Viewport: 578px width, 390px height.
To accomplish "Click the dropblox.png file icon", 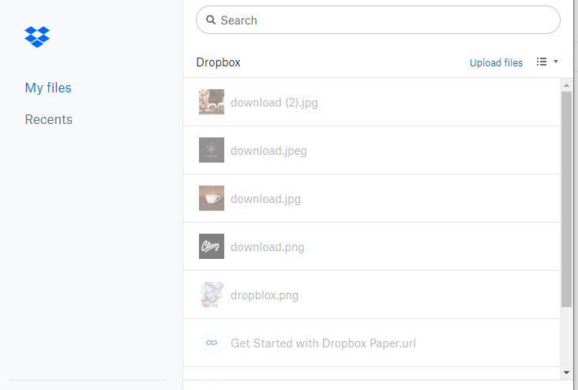I will tap(211, 294).
